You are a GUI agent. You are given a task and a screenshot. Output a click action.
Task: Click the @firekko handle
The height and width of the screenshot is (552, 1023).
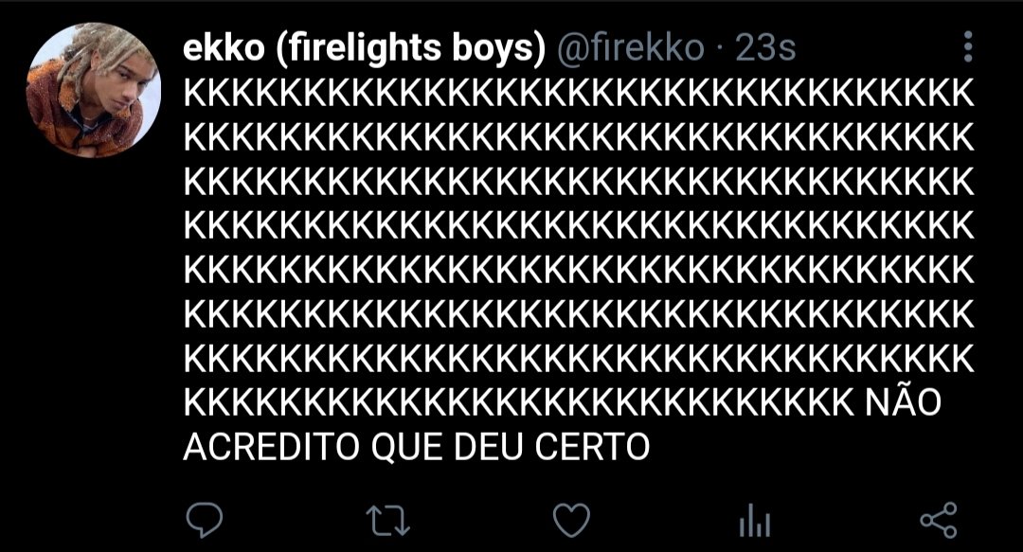[x=630, y=48]
